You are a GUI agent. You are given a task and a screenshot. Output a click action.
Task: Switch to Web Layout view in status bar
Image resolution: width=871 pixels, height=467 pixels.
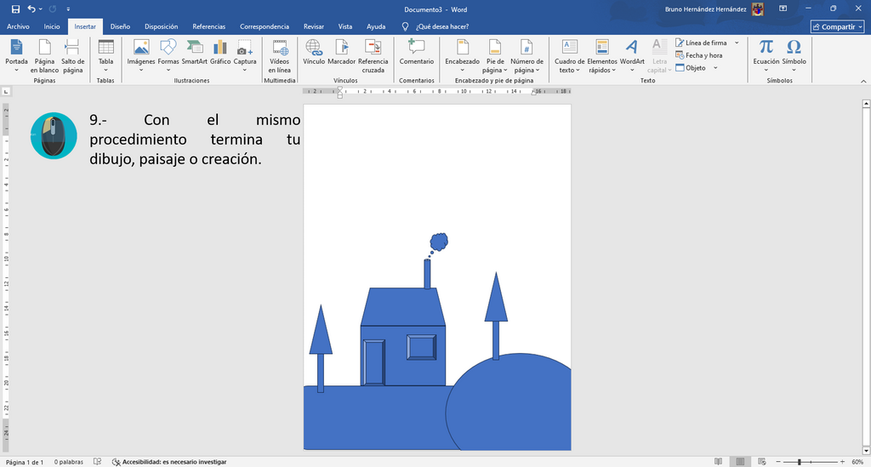(761, 461)
